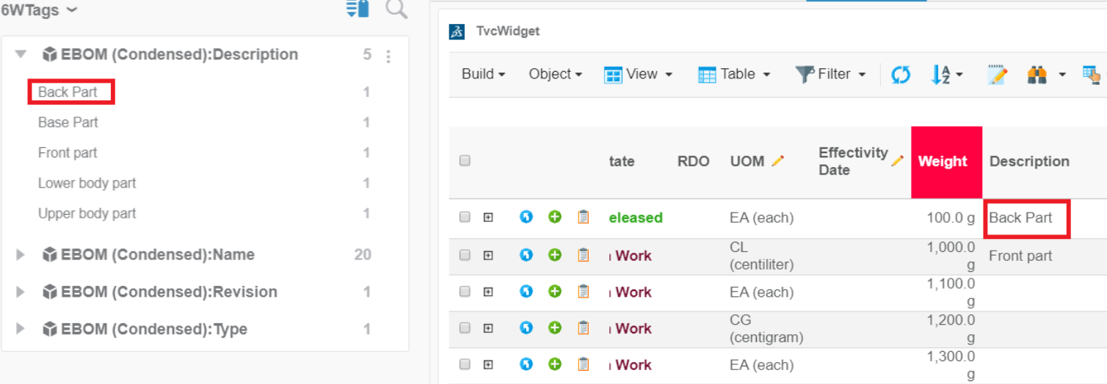This screenshot has height=384, width=1107.
Task: Tick the checkbox for the Back Part row
Action: point(465,217)
